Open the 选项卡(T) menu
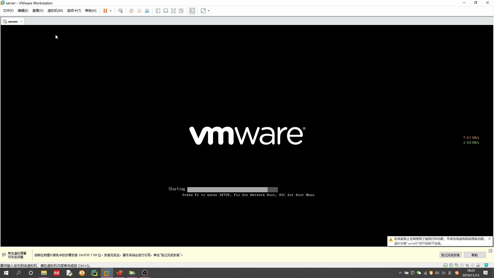The image size is (494, 278). [x=74, y=11]
